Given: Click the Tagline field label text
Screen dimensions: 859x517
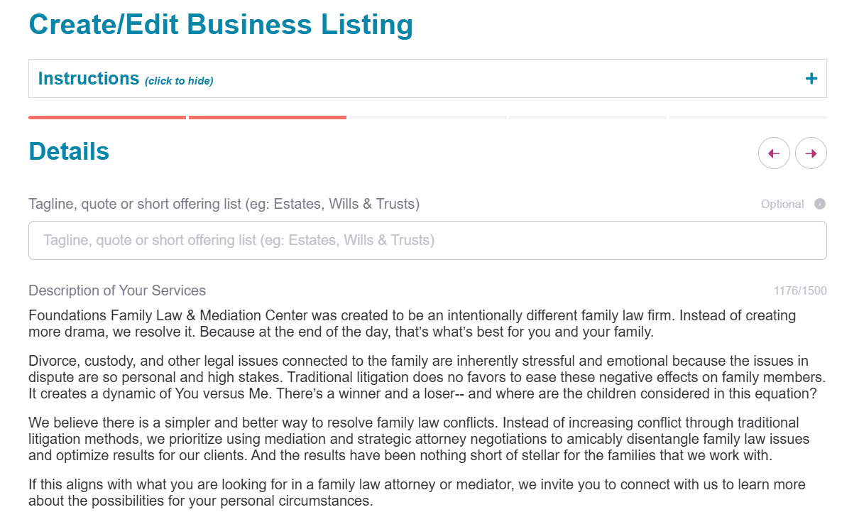Looking at the screenshot, I should coord(224,204).
